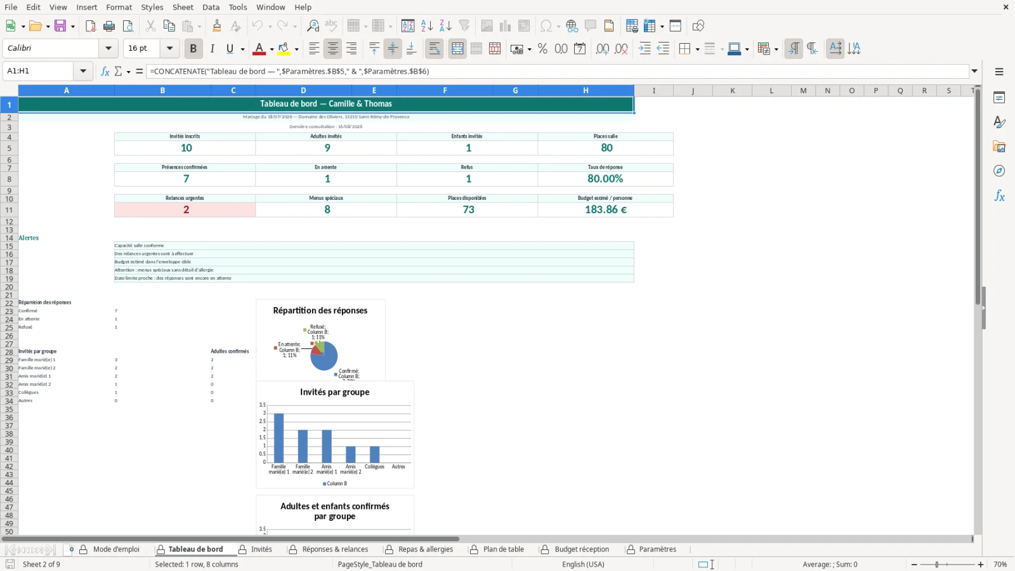Insert Chart icon in toolbar
This screenshot has width=1015, height=571.
[x=505, y=26]
